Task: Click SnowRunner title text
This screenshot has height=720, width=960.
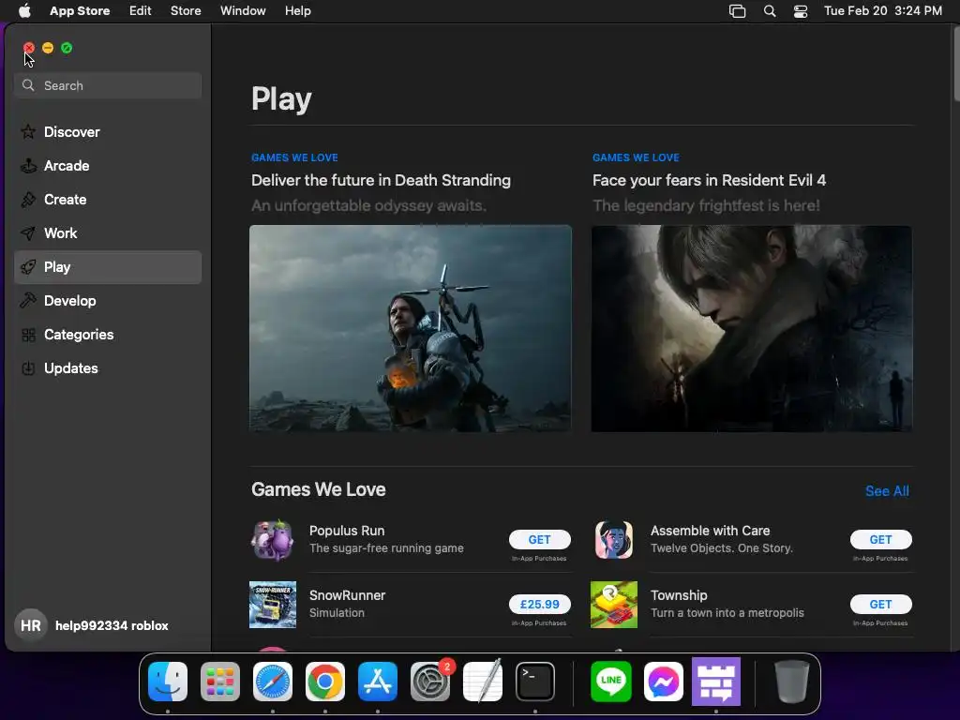Action: 347,595
